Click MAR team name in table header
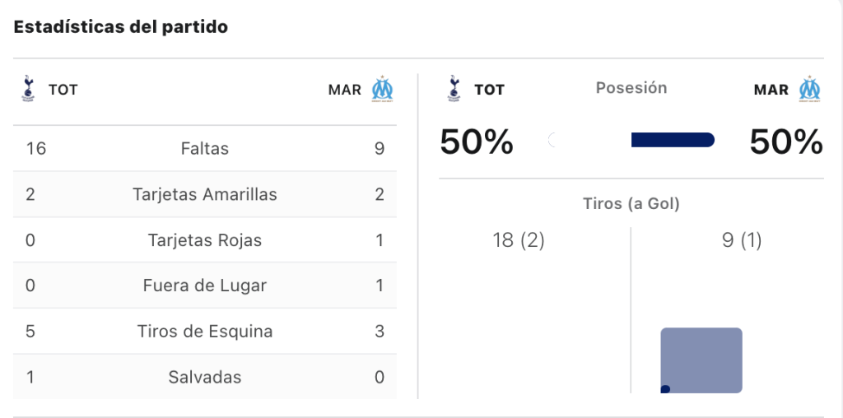Screen dimensions: 843x418 [x=345, y=90]
